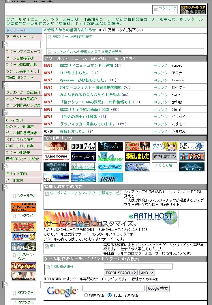Go to トップページ in the sidebar
The width and height of the screenshot is (212, 305).
[x=16, y=31]
